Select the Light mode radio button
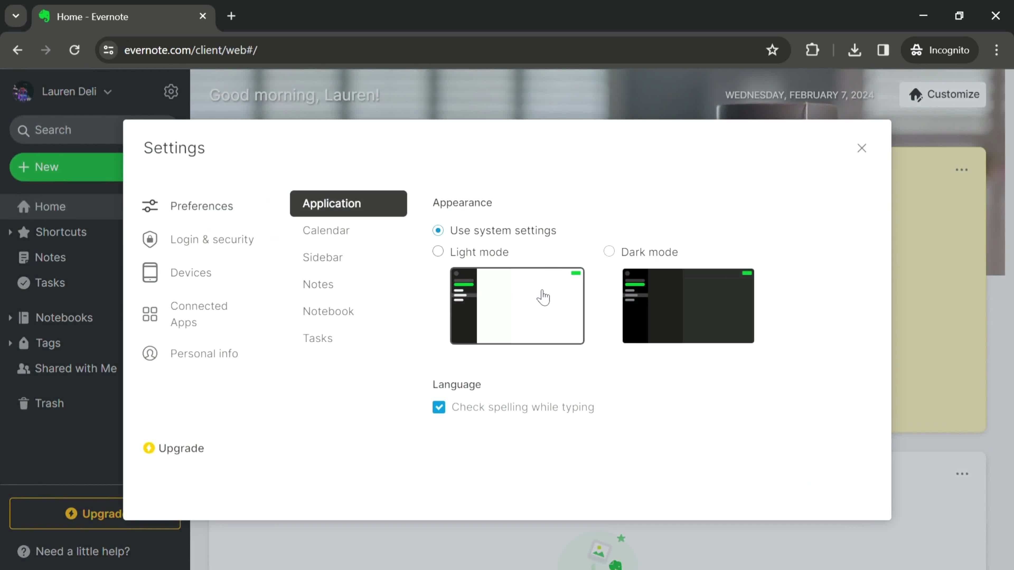The width and height of the screenshot is (1014, 570). point(437,251)
